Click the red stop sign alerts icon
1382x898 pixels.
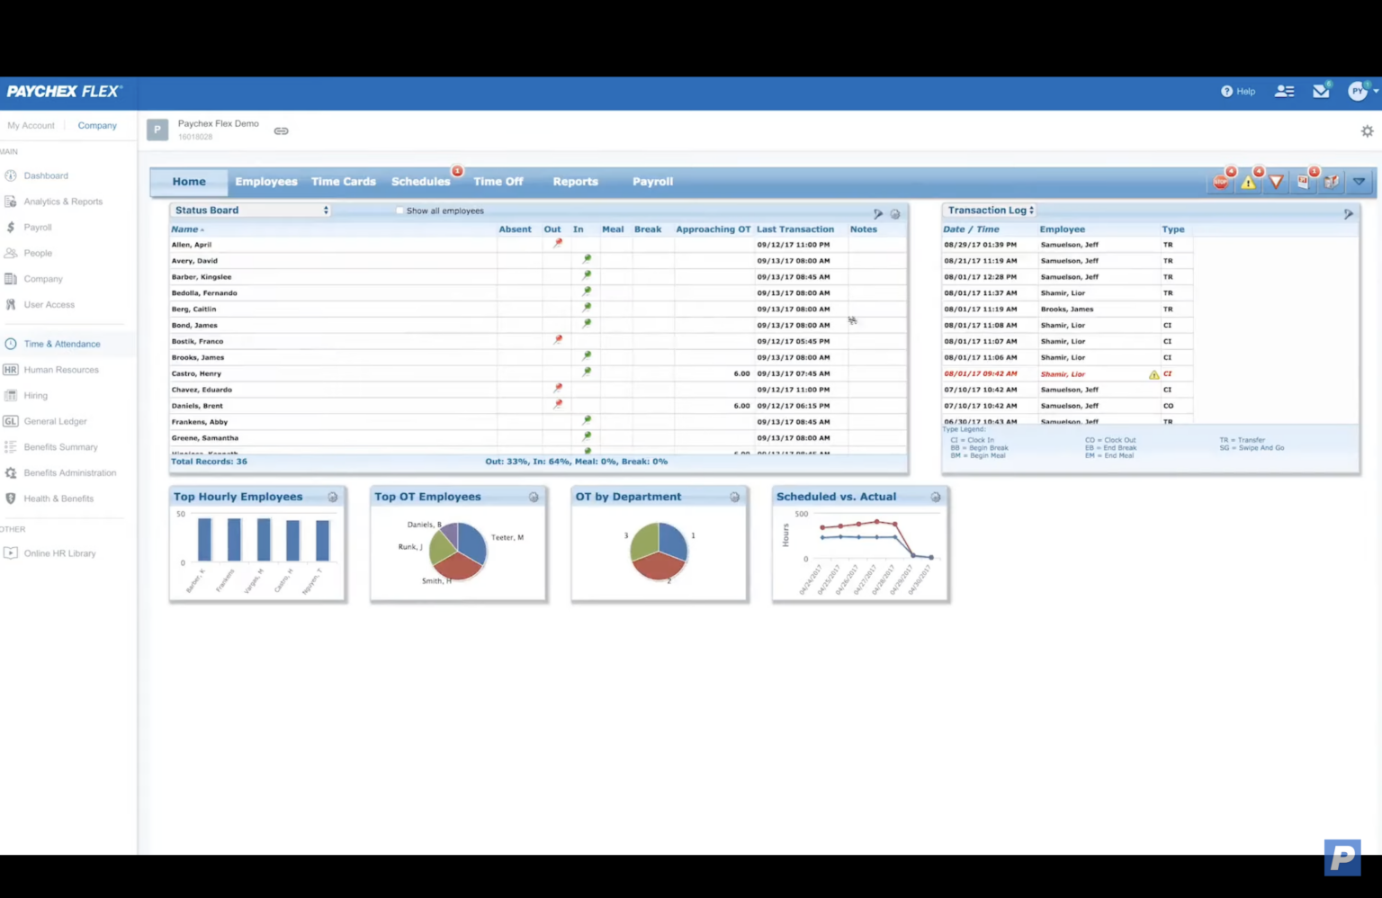click(1220, 183)
